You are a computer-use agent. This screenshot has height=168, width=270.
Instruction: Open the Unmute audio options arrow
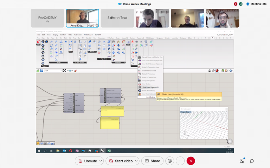click(101, 161)
